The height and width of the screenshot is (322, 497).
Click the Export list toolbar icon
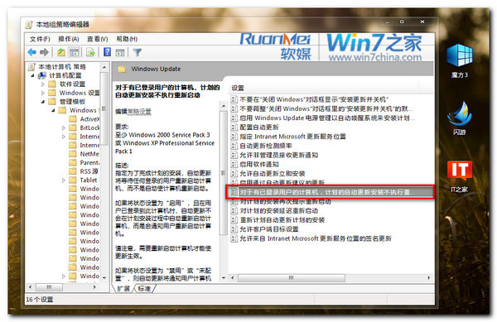pos(90,52)
